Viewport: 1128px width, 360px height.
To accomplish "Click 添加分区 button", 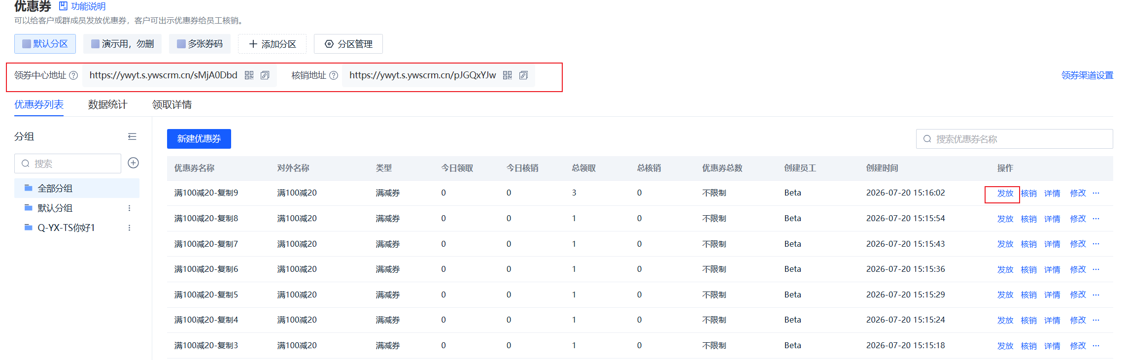I will pos(272,44).
